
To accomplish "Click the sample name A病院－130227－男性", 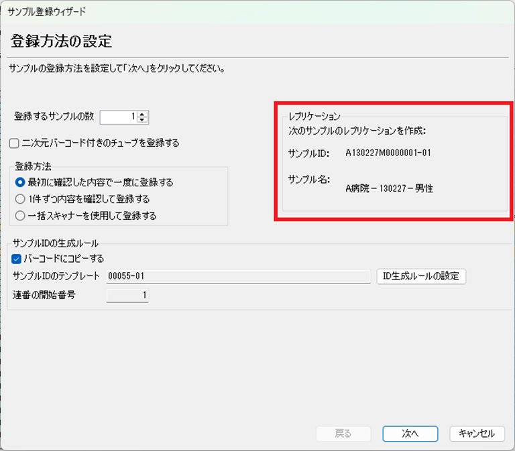I will 389,188.
